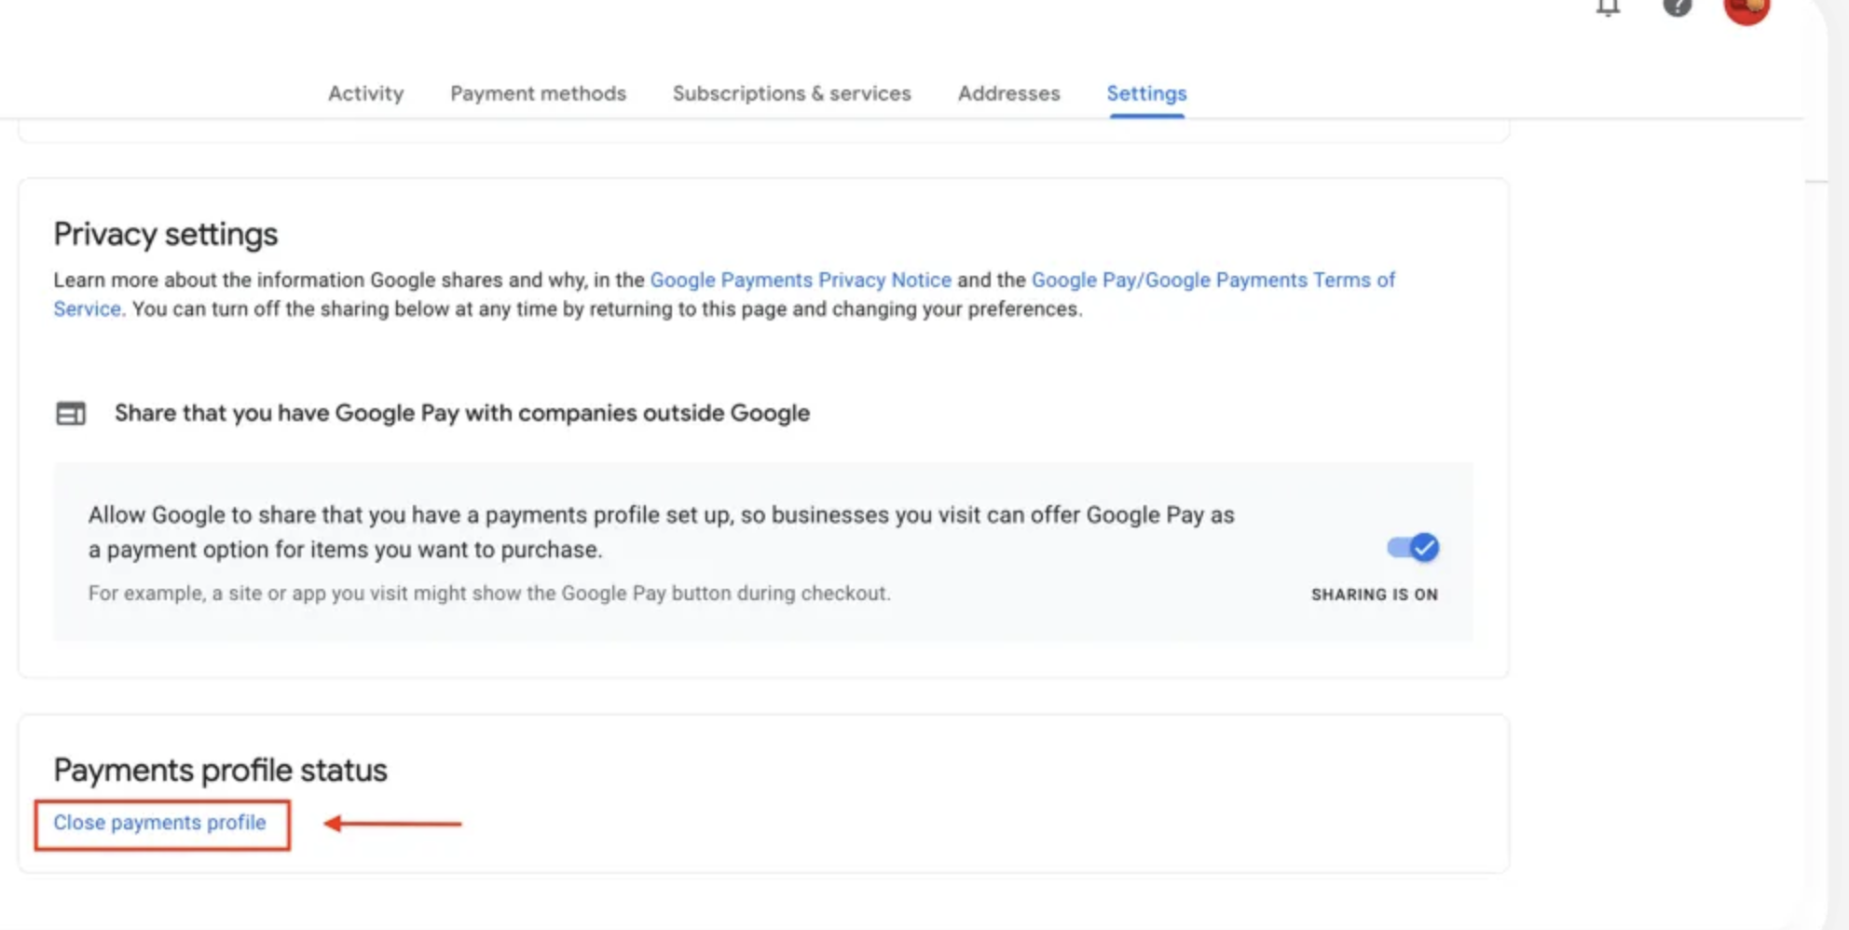The image size is (1849, 930).
Task: Click 'Share that you have Google Pay' title
Action: click(461, 413)
